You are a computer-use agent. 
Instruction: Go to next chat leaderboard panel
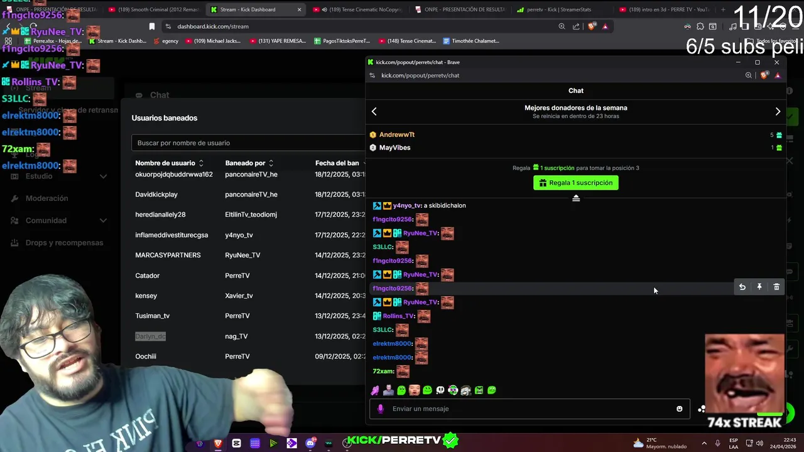778,111
